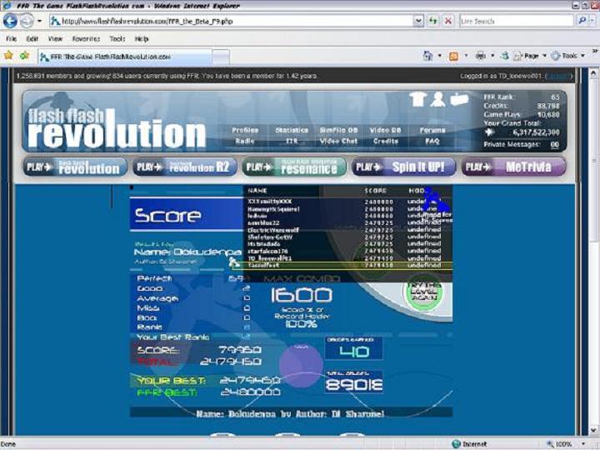
Task: Select the FFR The Game browser tab
Action: pyautogui.click(x=125, y=57)
